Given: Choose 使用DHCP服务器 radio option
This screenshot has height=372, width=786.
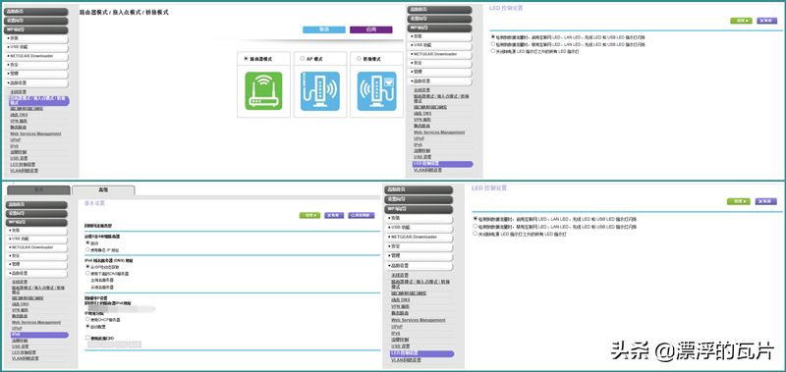Looking at the screenshot, I should [87, 319].
